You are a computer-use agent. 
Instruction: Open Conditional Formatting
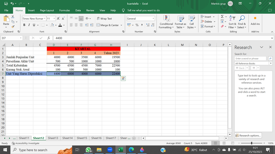tap(166, 22)
